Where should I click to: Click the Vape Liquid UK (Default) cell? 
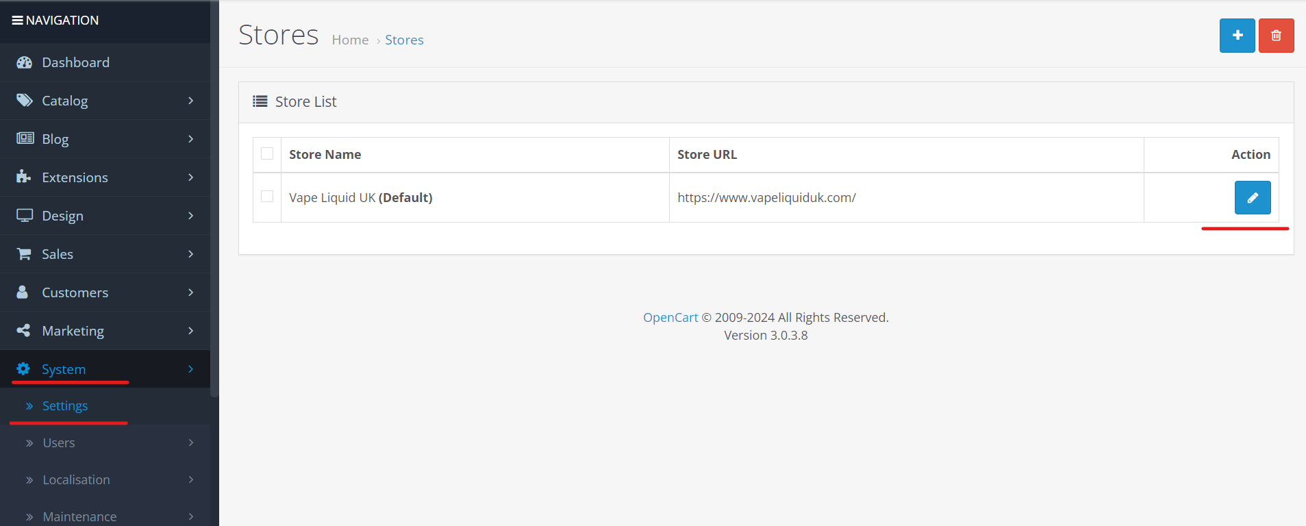pos(475,197)
